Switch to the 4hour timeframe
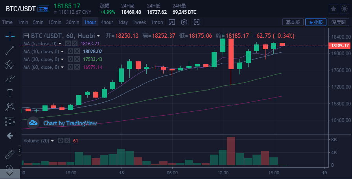352x179 pixels. coord(107,22)
